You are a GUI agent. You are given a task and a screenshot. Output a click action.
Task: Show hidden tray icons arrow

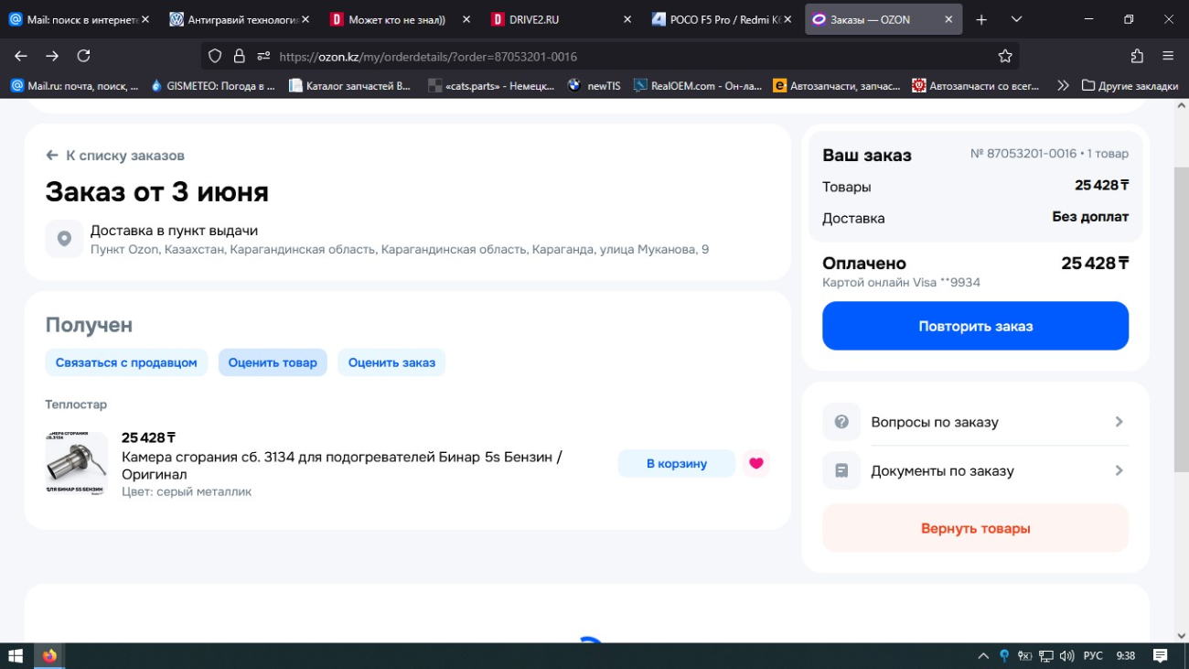[983, 656]
